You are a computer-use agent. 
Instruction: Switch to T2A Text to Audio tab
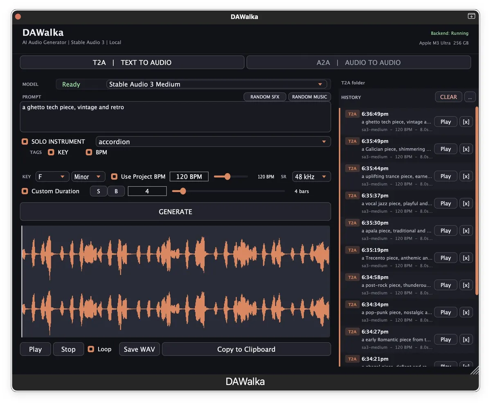click(132, 63)
